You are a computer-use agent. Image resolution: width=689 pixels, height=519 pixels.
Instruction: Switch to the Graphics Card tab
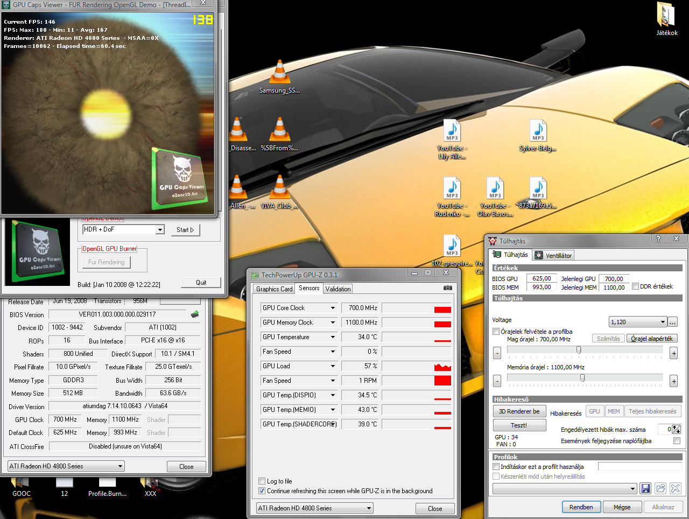(275, 289)
